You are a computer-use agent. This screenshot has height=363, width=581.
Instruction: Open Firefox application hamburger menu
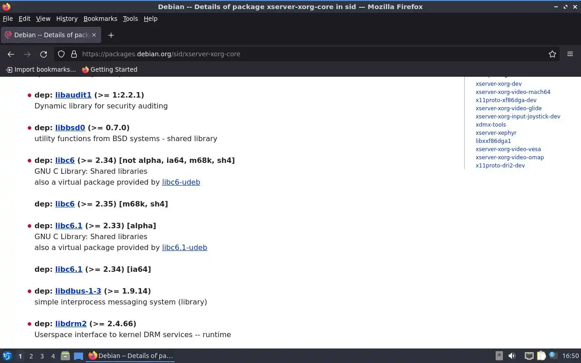point(570,54)
